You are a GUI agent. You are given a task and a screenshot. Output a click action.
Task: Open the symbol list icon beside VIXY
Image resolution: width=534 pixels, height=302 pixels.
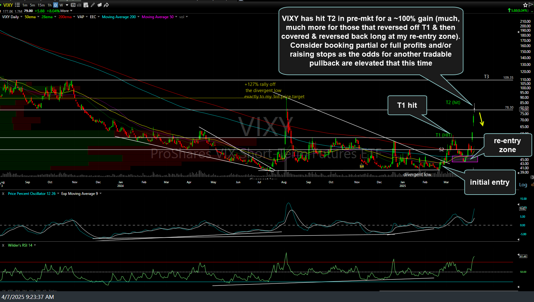(x=17, y=5)
